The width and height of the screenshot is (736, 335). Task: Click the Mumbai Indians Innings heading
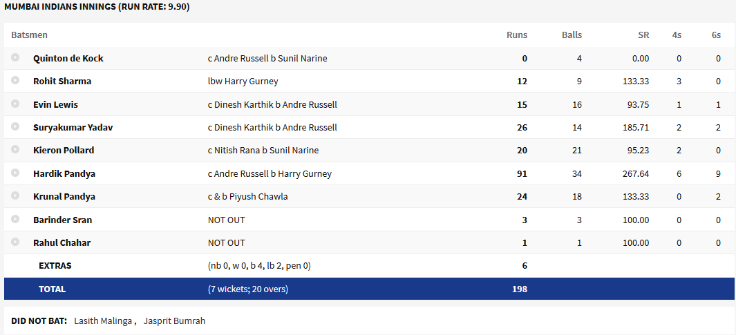point(97,7)
